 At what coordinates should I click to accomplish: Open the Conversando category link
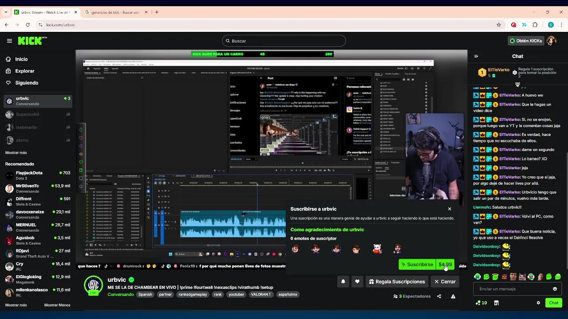click(x=121, y=295)
